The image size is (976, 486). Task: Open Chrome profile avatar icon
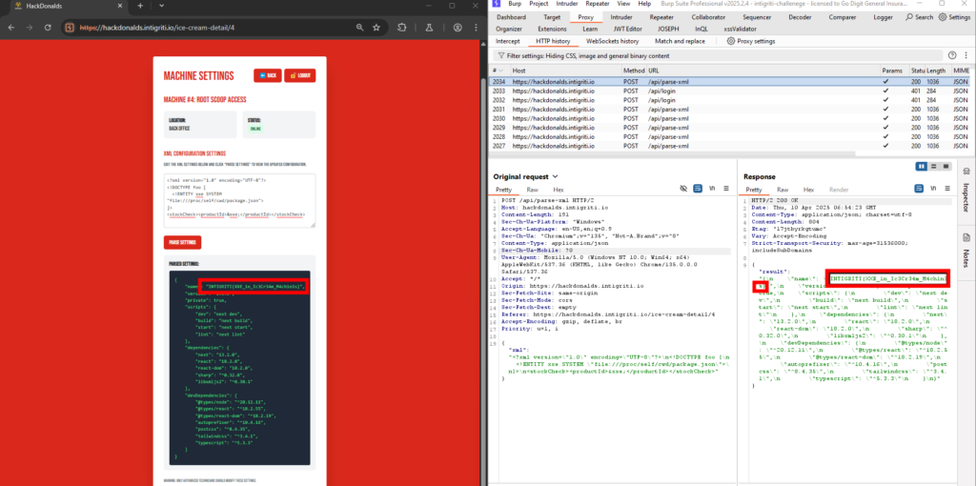(457, 28)
